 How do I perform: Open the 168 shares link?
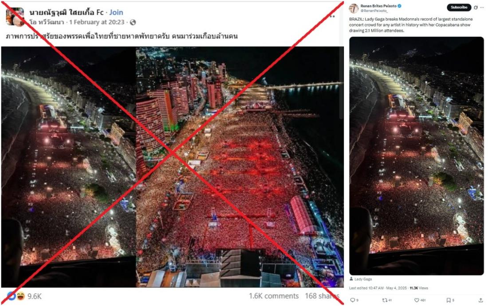tap(322, 296)
